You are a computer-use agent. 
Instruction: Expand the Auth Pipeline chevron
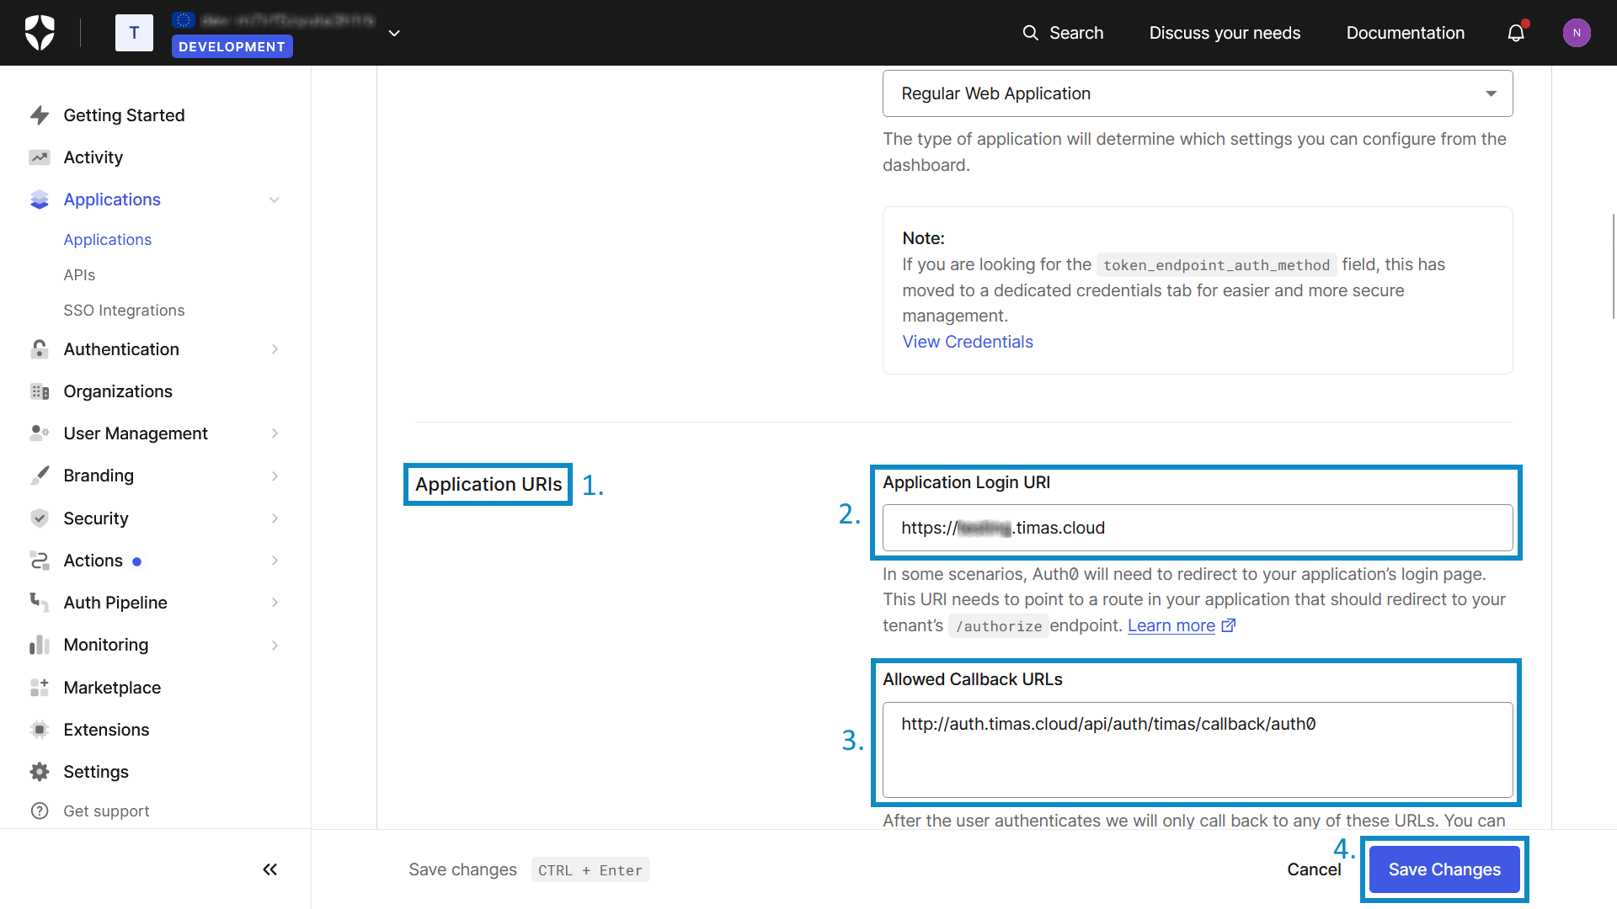point(275,603)
